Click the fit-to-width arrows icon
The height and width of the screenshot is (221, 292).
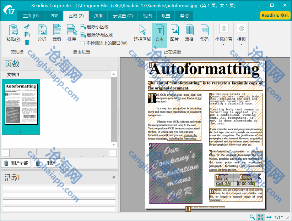coord(269,217)
